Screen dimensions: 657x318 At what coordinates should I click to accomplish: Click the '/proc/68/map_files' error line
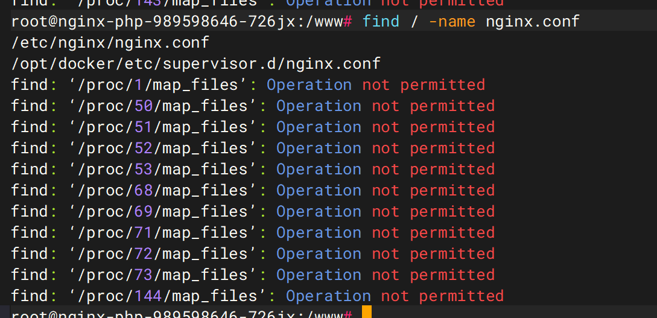pos(253,190)
